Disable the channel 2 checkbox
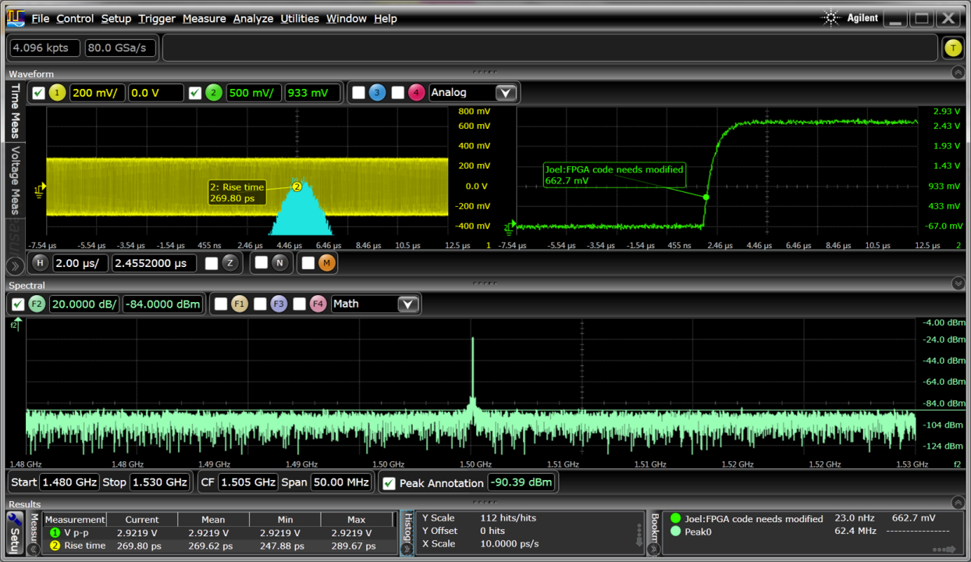971x562 pixels. pos(194,93)
